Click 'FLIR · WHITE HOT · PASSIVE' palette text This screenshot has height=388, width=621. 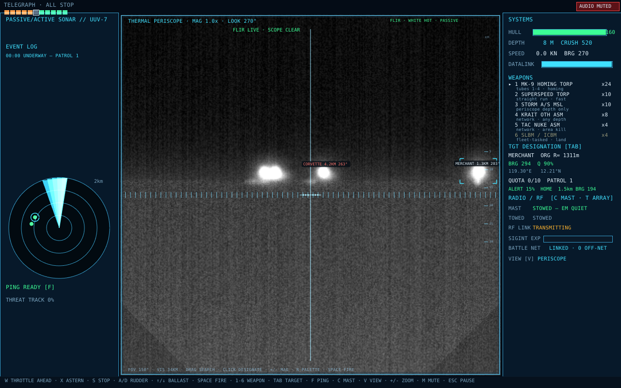(x=424, y=20)
